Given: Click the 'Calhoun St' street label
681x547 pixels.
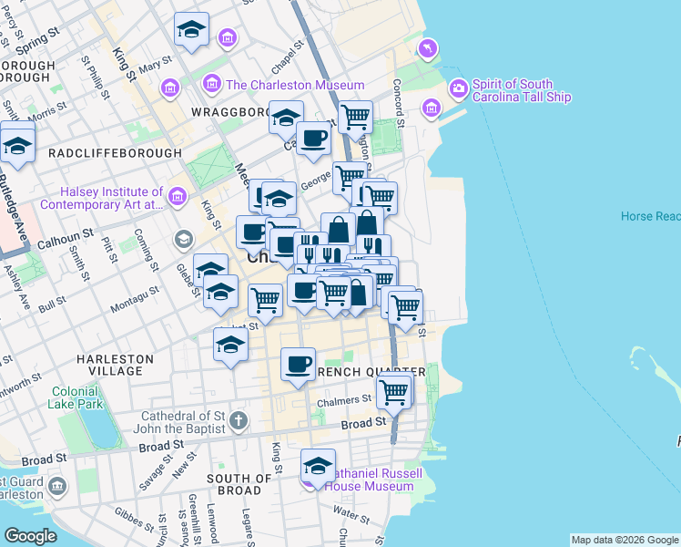Looking at the screenshot, I should [x=66, y=239].
